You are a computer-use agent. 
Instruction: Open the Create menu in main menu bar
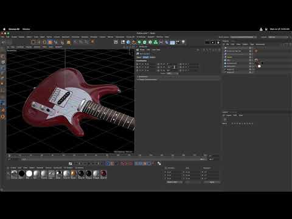tap(14, 37)
